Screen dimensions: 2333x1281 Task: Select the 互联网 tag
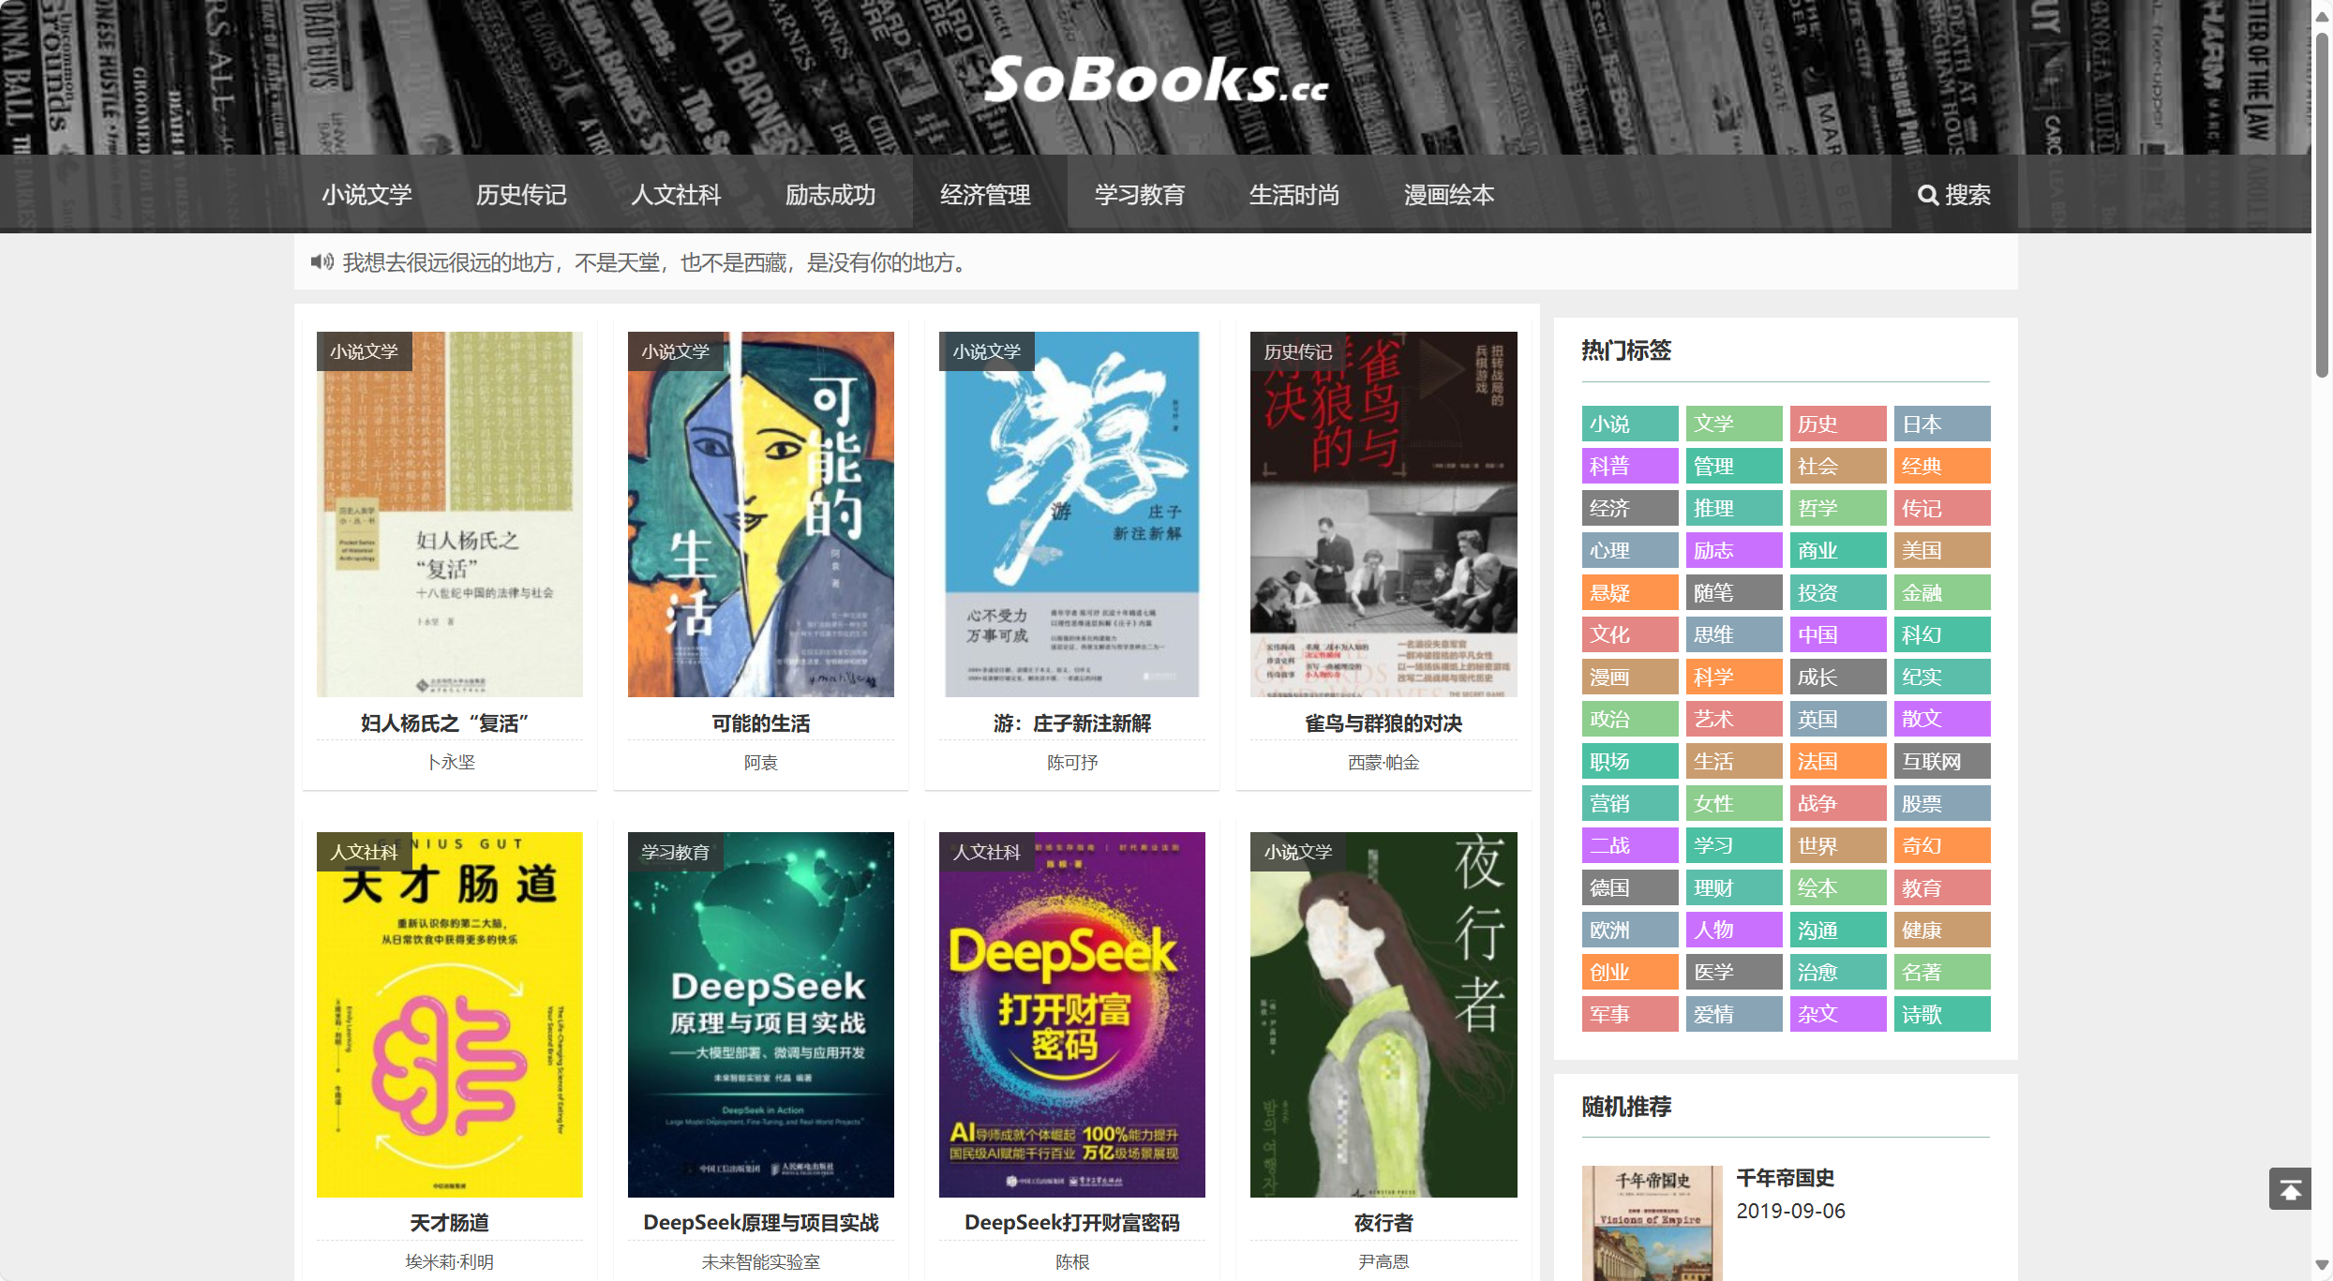1942,761
